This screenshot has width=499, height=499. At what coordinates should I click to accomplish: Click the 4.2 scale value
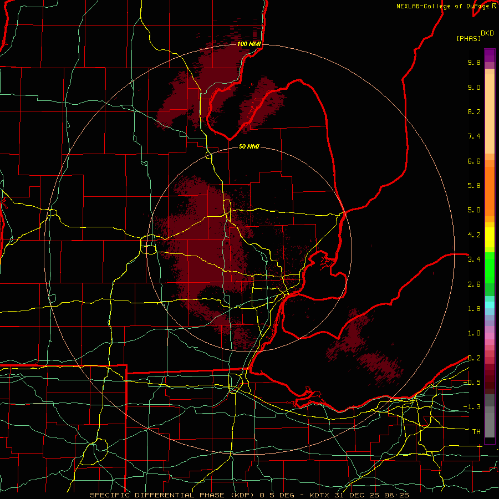(474, 235)
